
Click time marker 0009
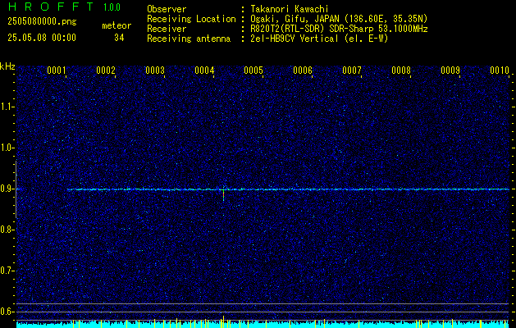point(450,71)
